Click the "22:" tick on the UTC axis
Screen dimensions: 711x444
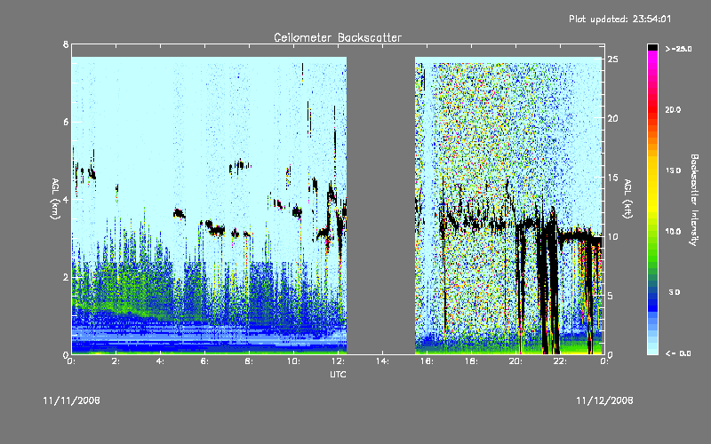click(x=560, y=361)
